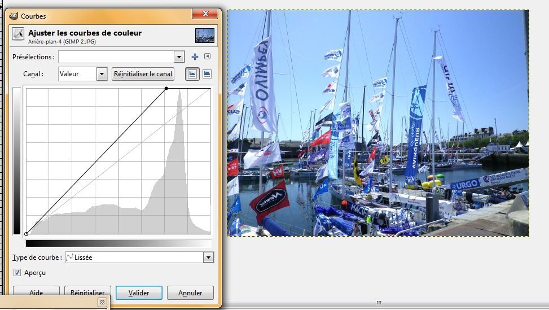
Task: Click the image preview thumbnail in dialog header
Action: pos(205,36)
